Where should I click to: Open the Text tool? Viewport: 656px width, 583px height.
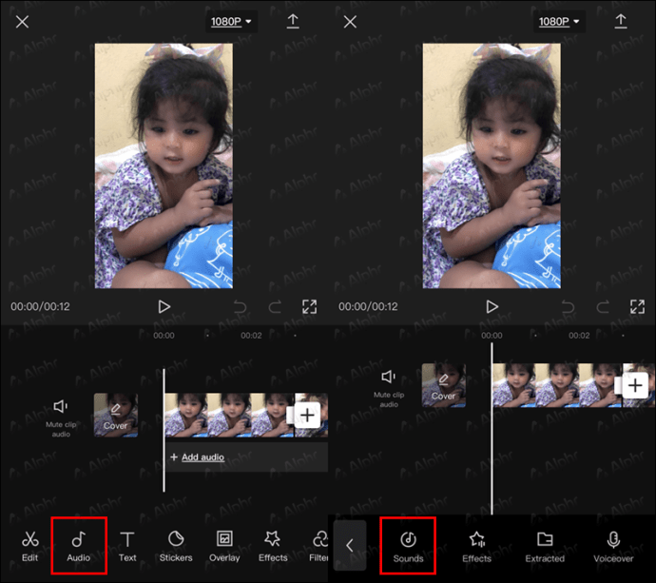point(127,546)
